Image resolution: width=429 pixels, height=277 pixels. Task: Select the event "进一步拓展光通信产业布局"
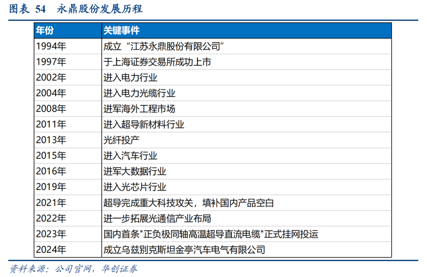click(157, 219)
